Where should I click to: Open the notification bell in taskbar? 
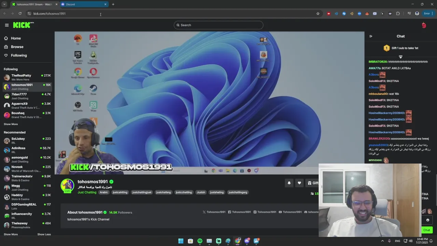(x=431, y=241)
